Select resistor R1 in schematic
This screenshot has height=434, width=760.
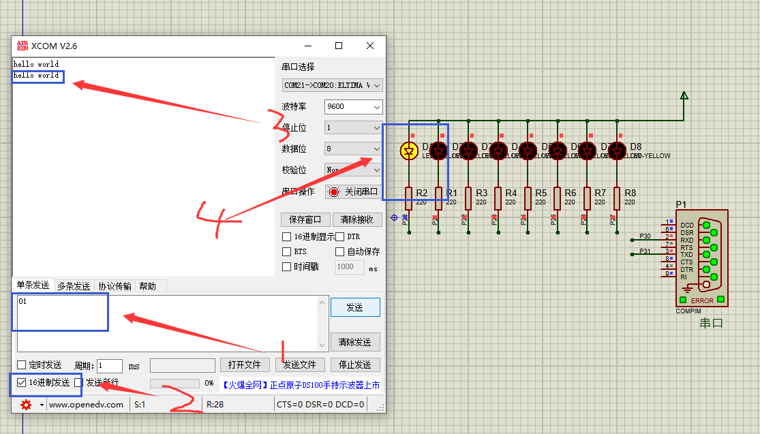[x=439, y=198]
